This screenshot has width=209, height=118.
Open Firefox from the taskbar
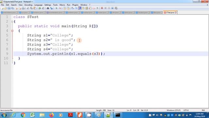pos(52,115)
